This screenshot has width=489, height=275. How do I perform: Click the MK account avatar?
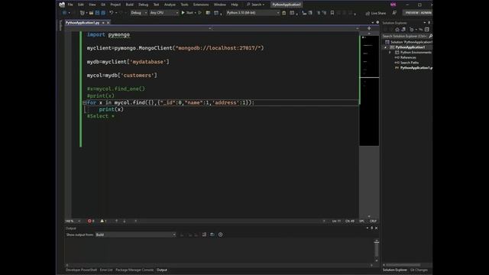pos(393,5)
